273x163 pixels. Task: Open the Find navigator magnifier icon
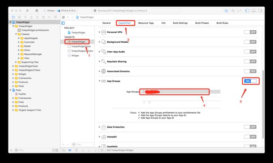(x=26, y=17)
